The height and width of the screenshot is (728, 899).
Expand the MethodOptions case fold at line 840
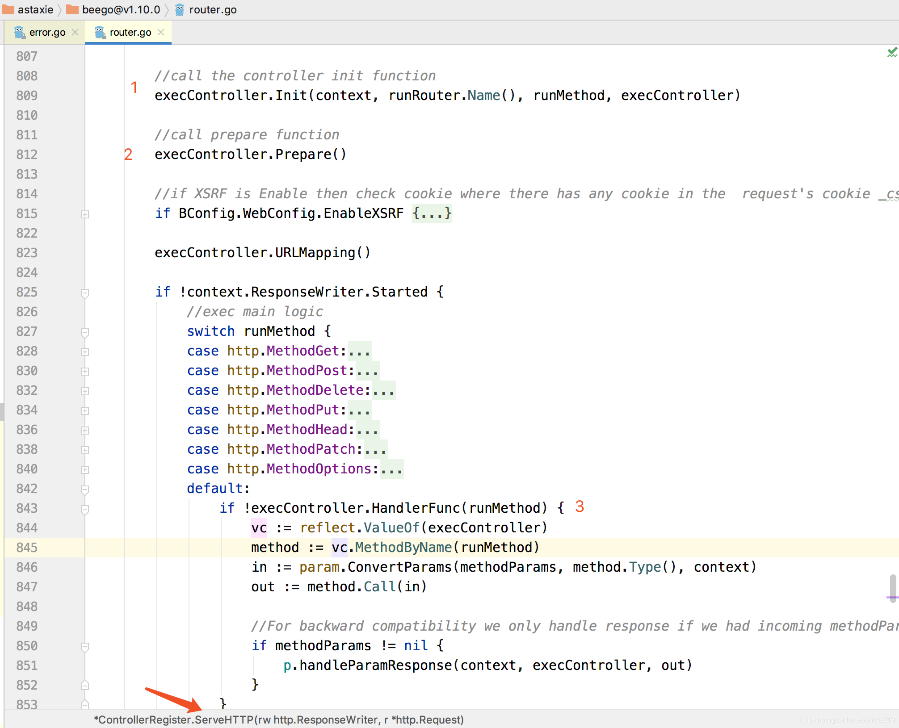(84, 469)
